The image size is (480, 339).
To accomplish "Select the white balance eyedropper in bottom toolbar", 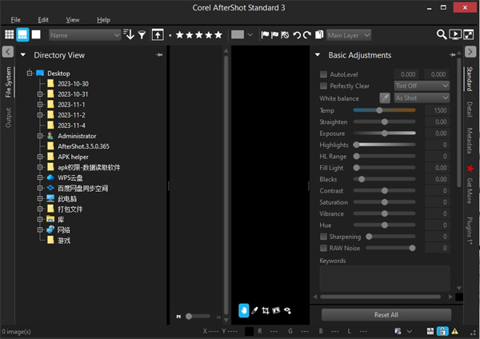I will pyautogui.click(x=254, y=310).
